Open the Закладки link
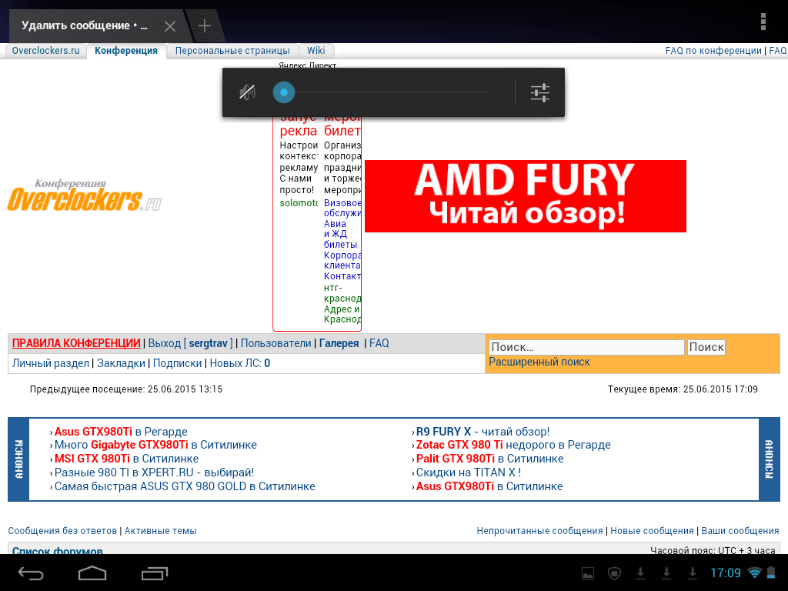Screen dimensions: 788x591 click(x=121, y=363)
